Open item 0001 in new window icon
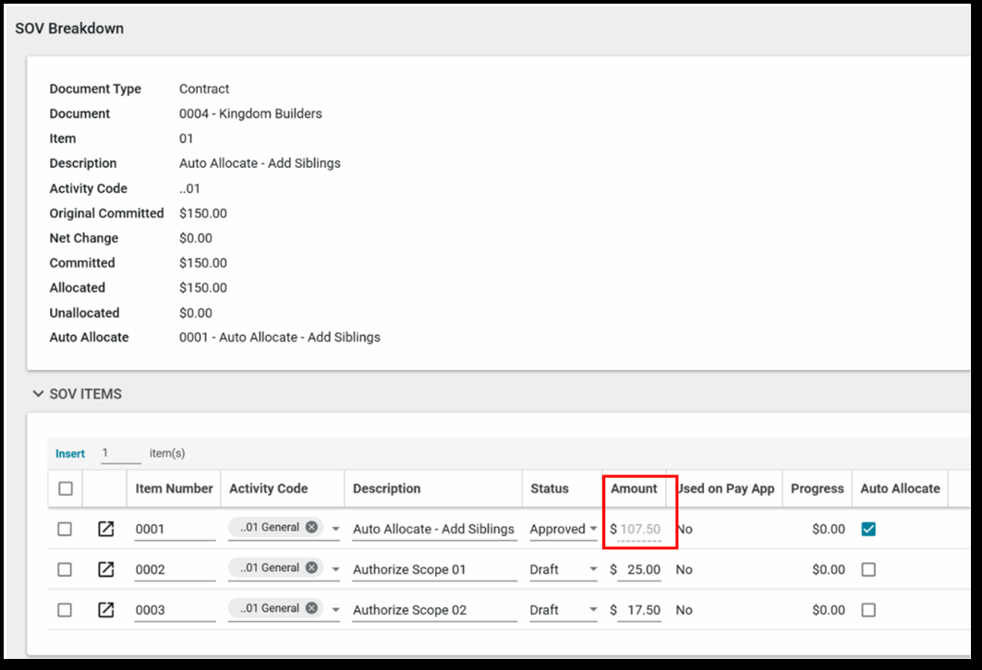The height and width of the screenshot is (670, 982). [106, 530]
